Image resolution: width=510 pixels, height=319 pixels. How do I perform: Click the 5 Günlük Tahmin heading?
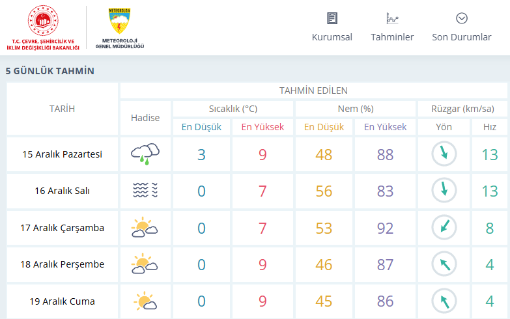50,71
